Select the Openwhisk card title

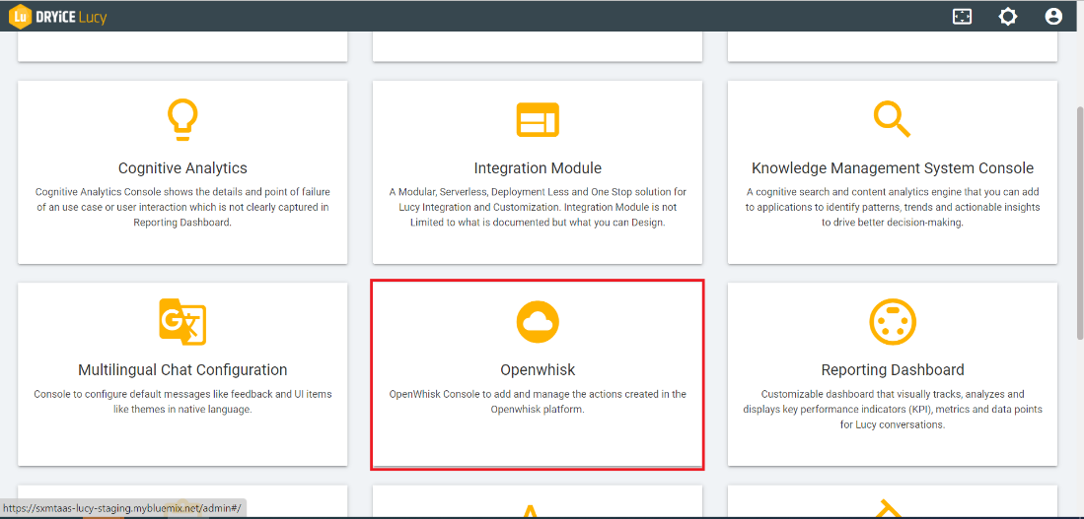click(538, 370)
